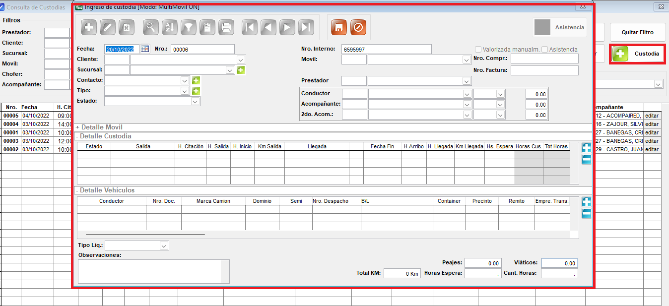Image resolution: width=669 pixels, height=306 pixels.
Task: Click green plus beside Sucursal field
Action: 241,70
